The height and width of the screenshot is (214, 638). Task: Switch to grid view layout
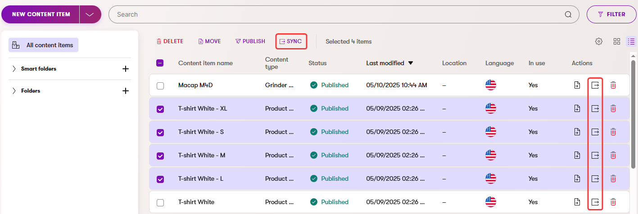[616, 41]
